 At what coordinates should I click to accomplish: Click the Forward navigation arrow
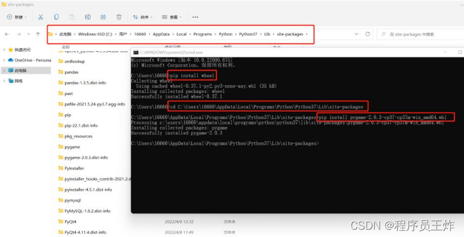pyautogui.click(x=19, y=35)
